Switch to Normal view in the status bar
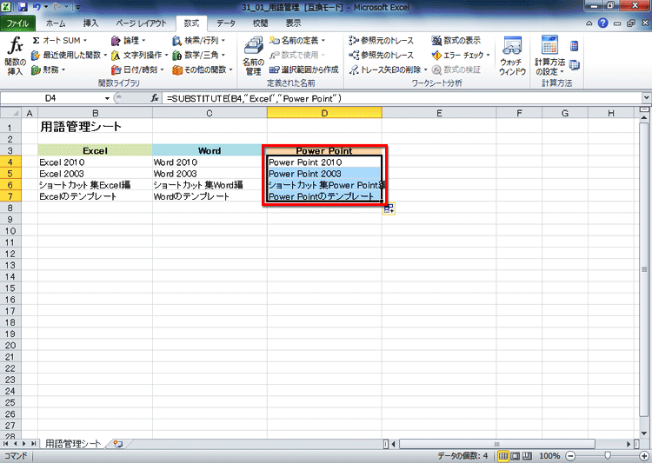This screenshot has height=463, width=652. [x=503, y=456]
